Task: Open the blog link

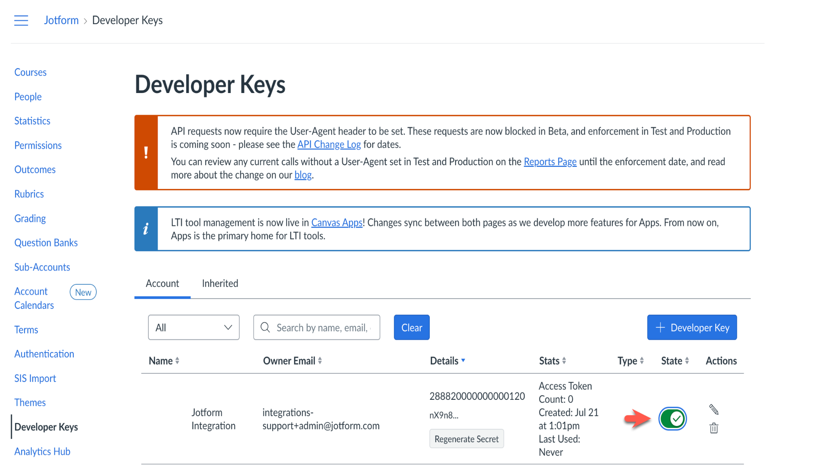Action: point(303,175)
